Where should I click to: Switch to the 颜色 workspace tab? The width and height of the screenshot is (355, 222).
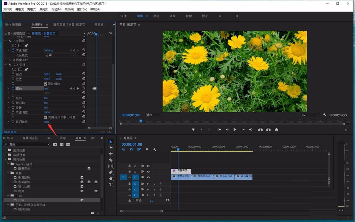pyautogui.click(x=156, y=16)
